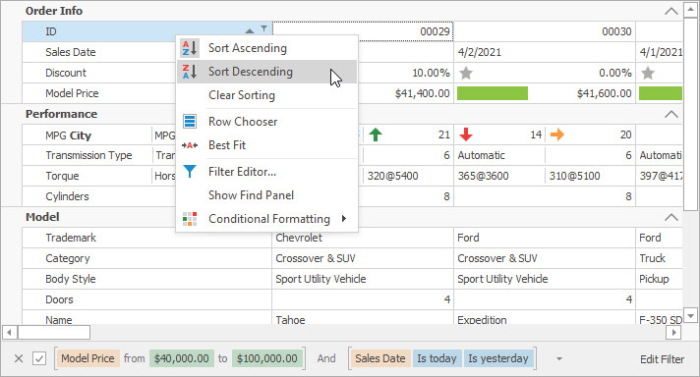Select Show Find Panel menu item
The width and height of the screenshot is (700, 377).
[267, 195]
